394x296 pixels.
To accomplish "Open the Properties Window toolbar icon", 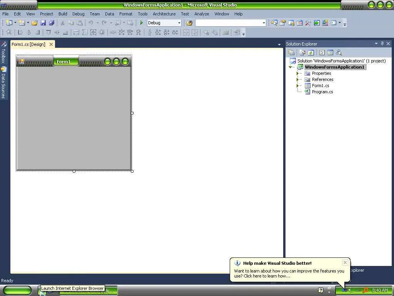I will [x=283, y=23].
